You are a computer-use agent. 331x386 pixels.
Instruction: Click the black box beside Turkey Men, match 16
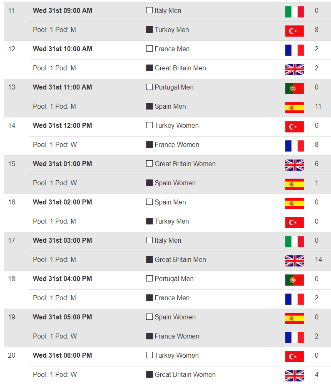click(x=149, y=221)
